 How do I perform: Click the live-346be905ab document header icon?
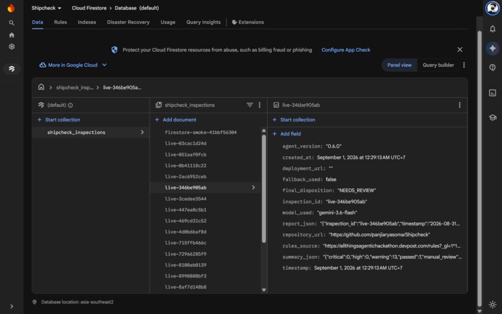[x=276, y=105]
